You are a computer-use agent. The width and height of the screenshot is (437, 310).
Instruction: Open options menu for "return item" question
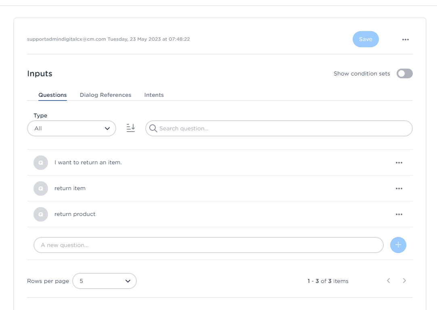click(x=399, y=189)
